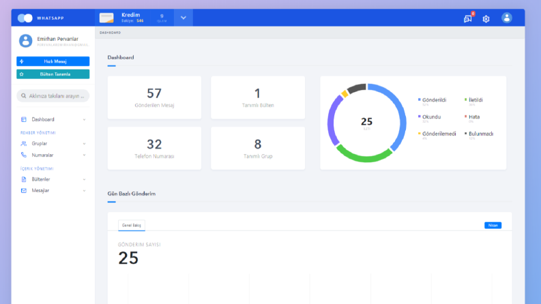
Task: Click the Bültenler document icon
Action: (x=23, y=179)
